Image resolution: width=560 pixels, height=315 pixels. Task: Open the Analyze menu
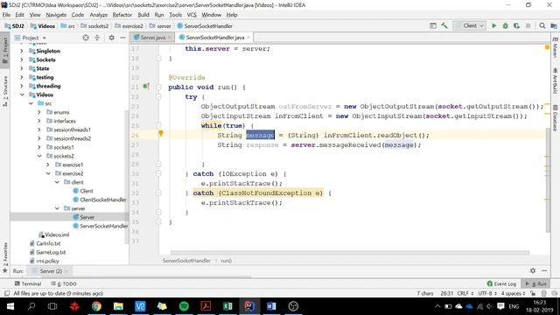[98, 15]
